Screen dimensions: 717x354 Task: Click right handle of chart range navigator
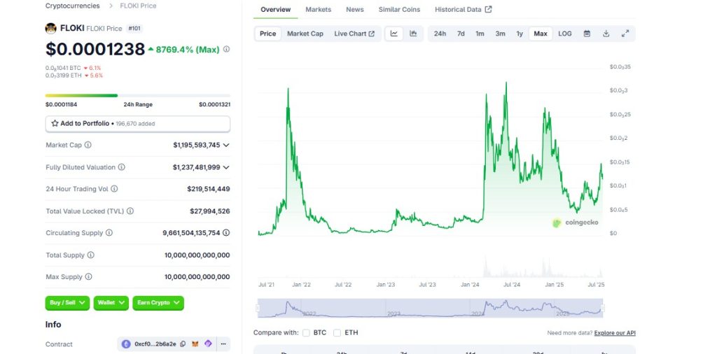point(603,309)
